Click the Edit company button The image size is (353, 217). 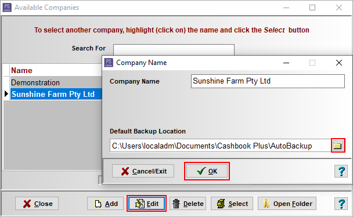[x=146, y=204]
